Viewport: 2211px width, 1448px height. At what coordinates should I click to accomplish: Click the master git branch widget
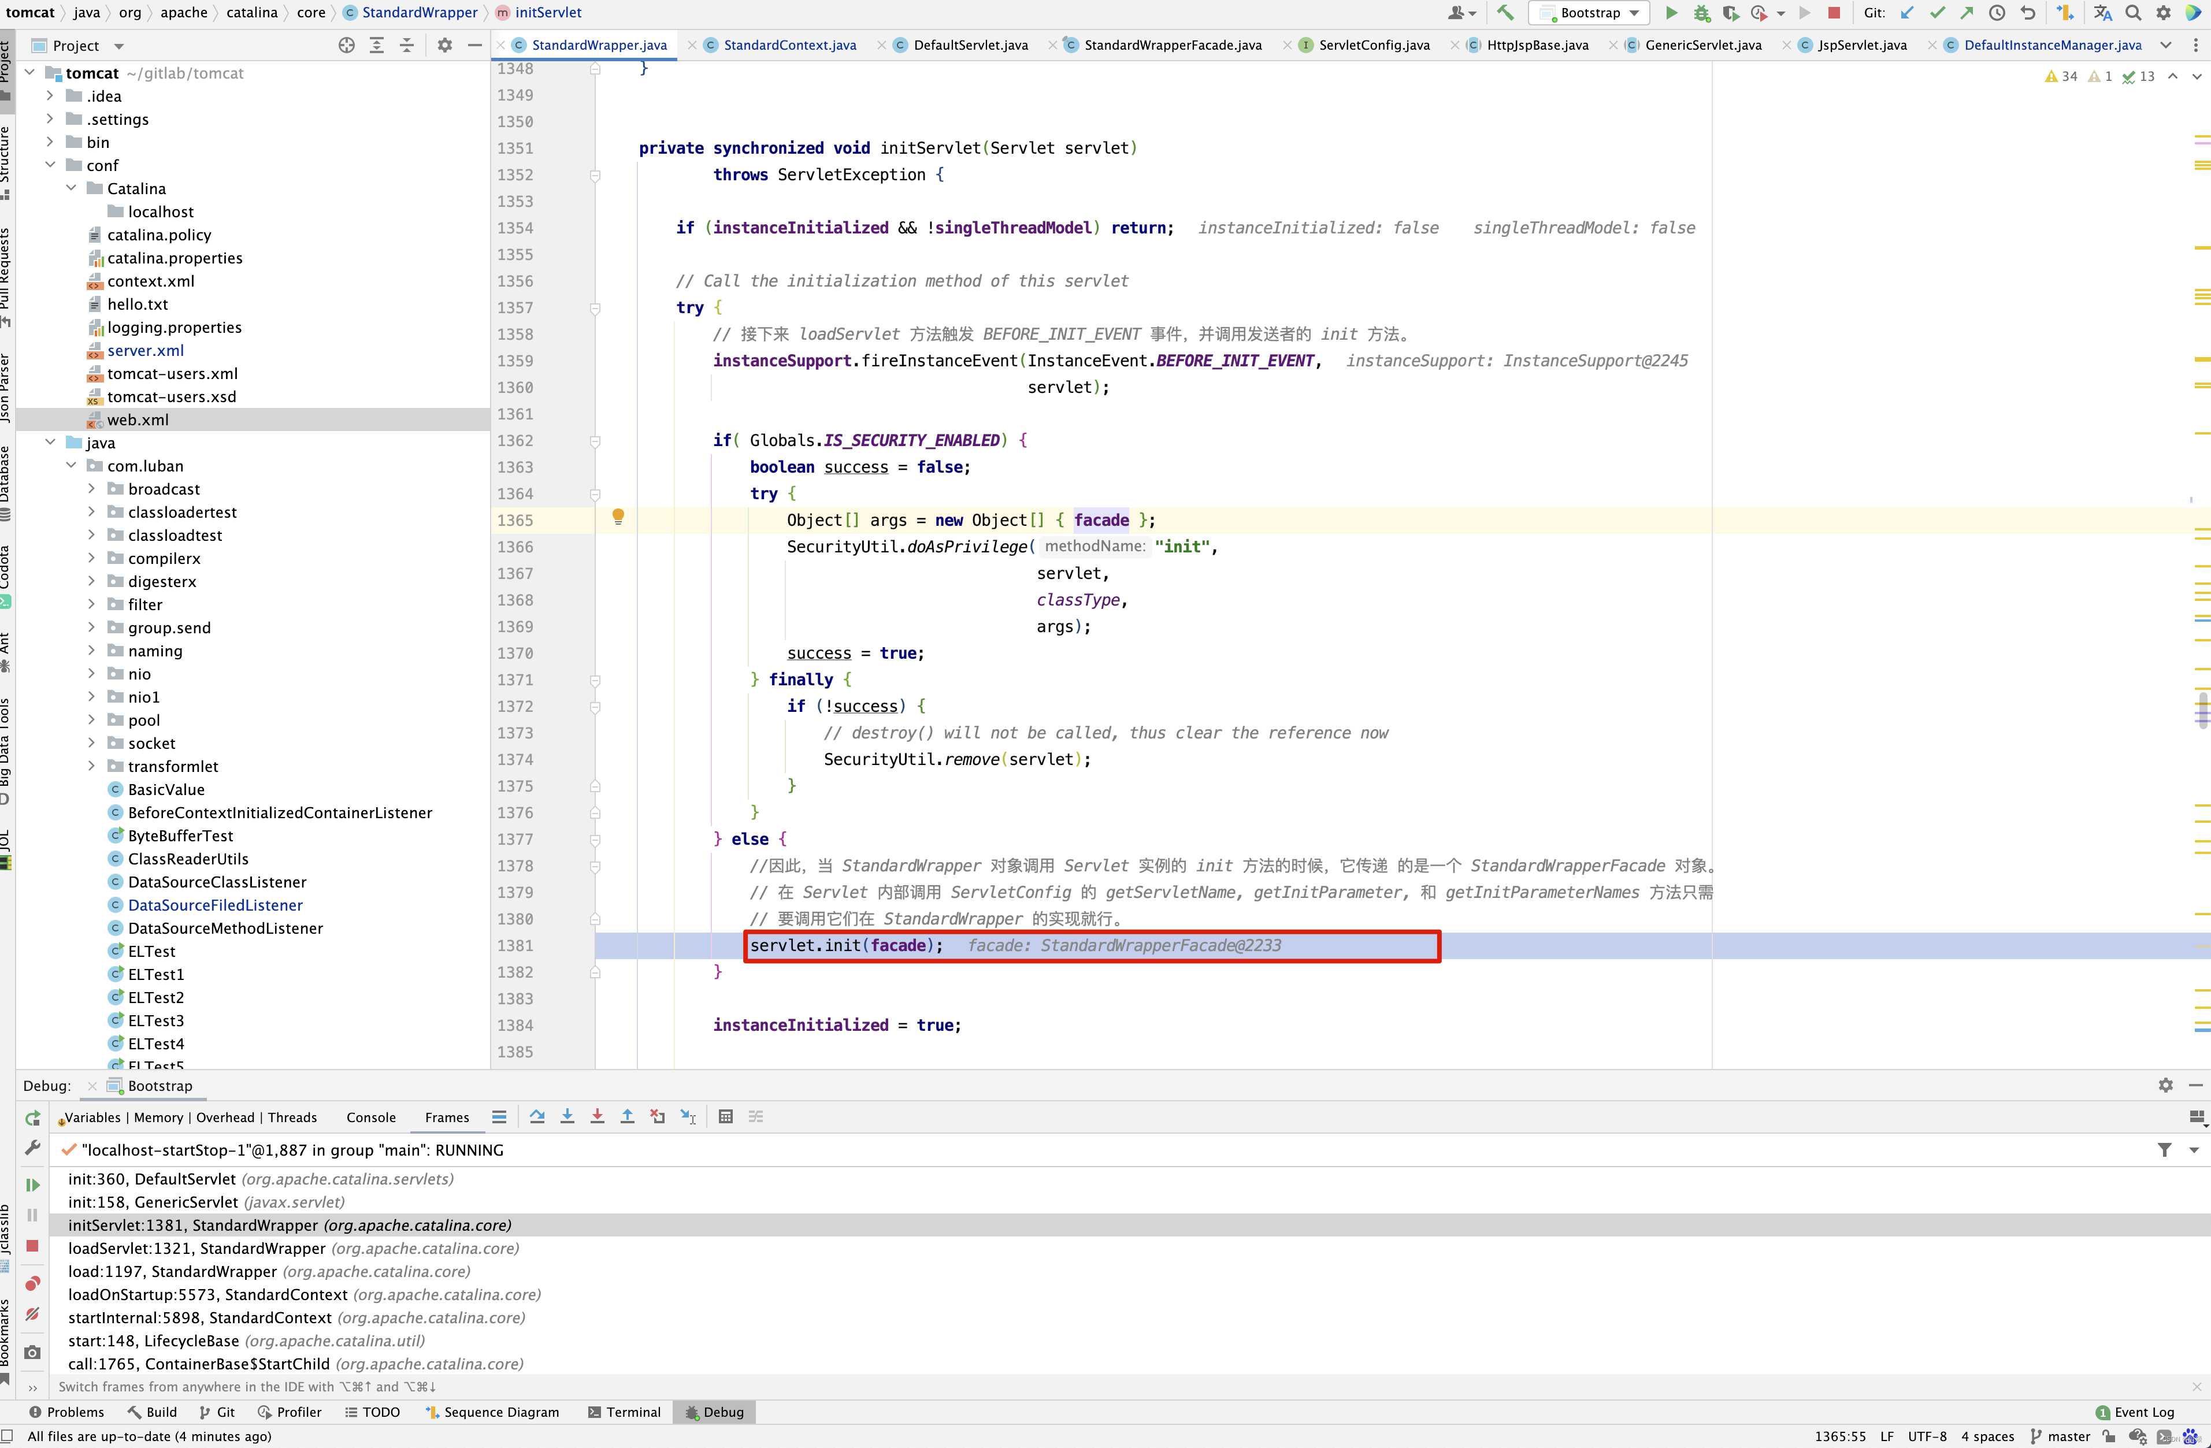coord(2061,1436)
